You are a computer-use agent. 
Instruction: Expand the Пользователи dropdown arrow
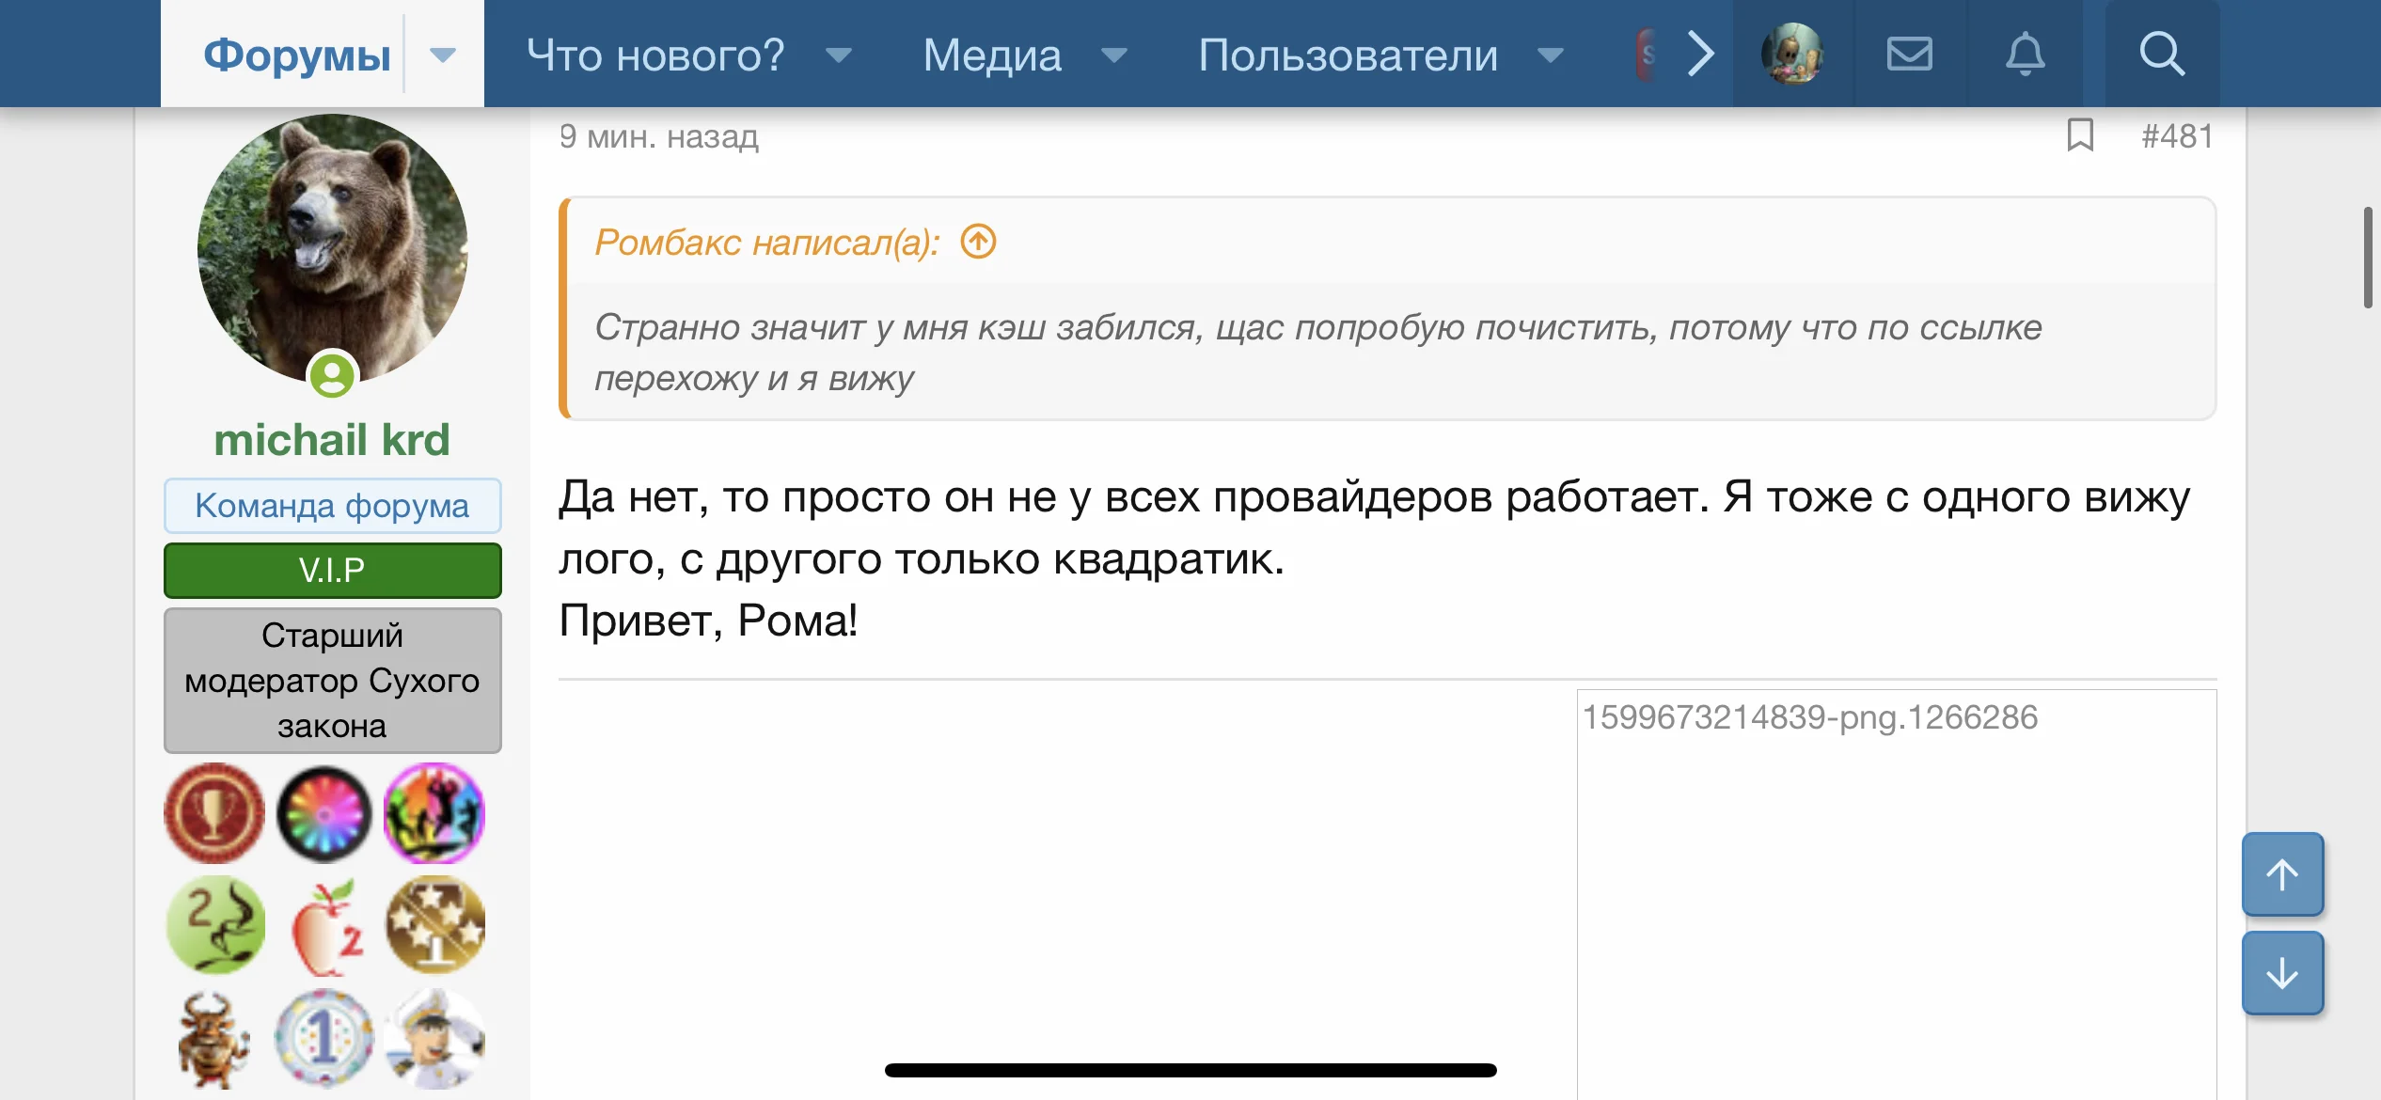coord(1551,55)
